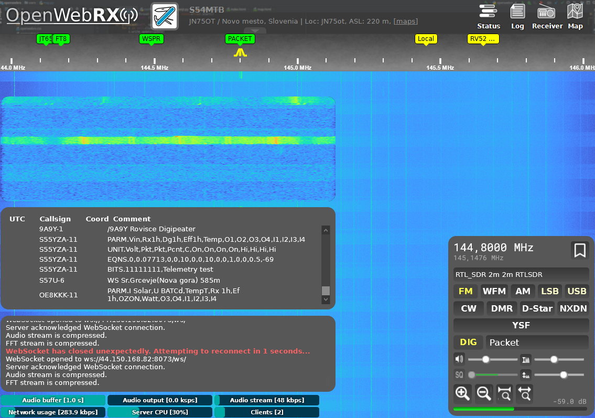The width and height of the screenshot is (595, 418).
Task: Switch demodulator to USB mode
Action: [x=577, y=292]
